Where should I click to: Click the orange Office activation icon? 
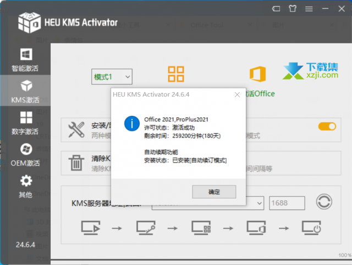pos(257,74)
